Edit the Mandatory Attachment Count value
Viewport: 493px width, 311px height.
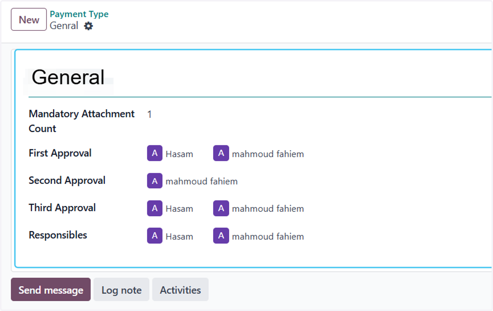150,114
